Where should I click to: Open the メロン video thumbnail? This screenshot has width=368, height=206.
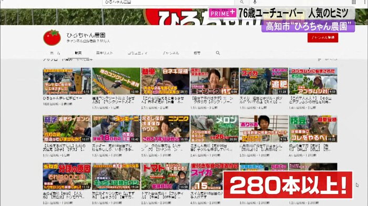[214, 129]
